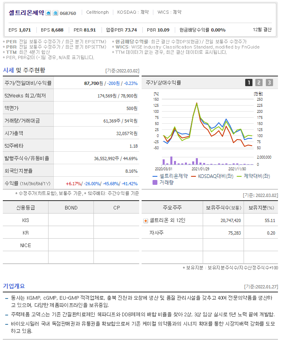Click the Celltrionph English name
This screenshot has width=282, height=345.
pos(97,12)
